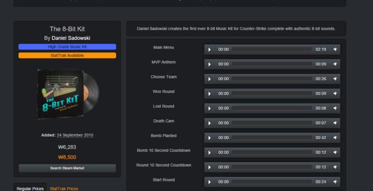Click the Bomb Planted duration 00:42
373x191 pixels.
321,138
